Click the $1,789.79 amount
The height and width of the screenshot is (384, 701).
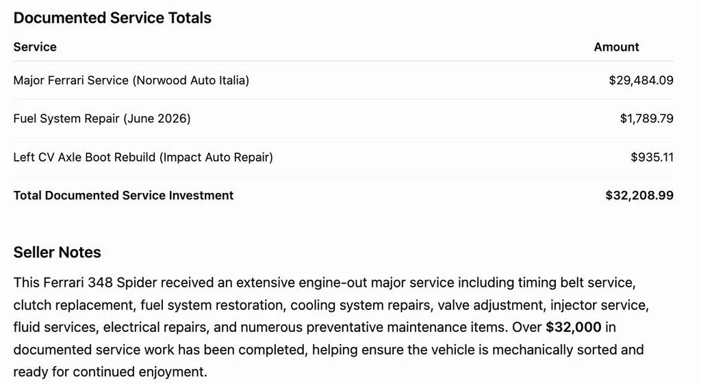pyautogui.click(x=646, y=118)
